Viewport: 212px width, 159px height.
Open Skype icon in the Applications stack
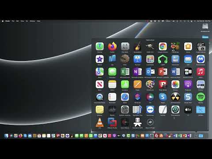[x=163, y=97]
